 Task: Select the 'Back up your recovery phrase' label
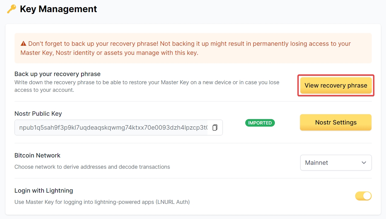pos(58,74)
